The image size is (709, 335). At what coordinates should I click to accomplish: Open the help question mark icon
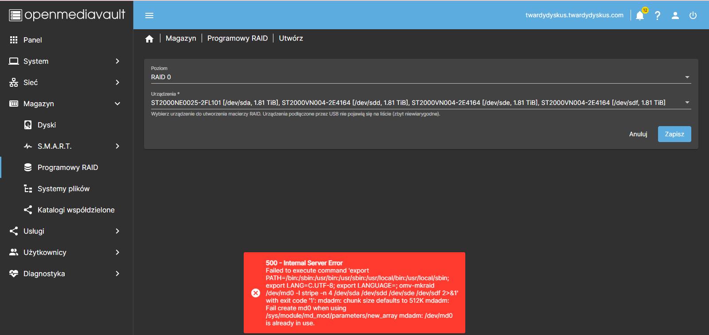[658, 15]
